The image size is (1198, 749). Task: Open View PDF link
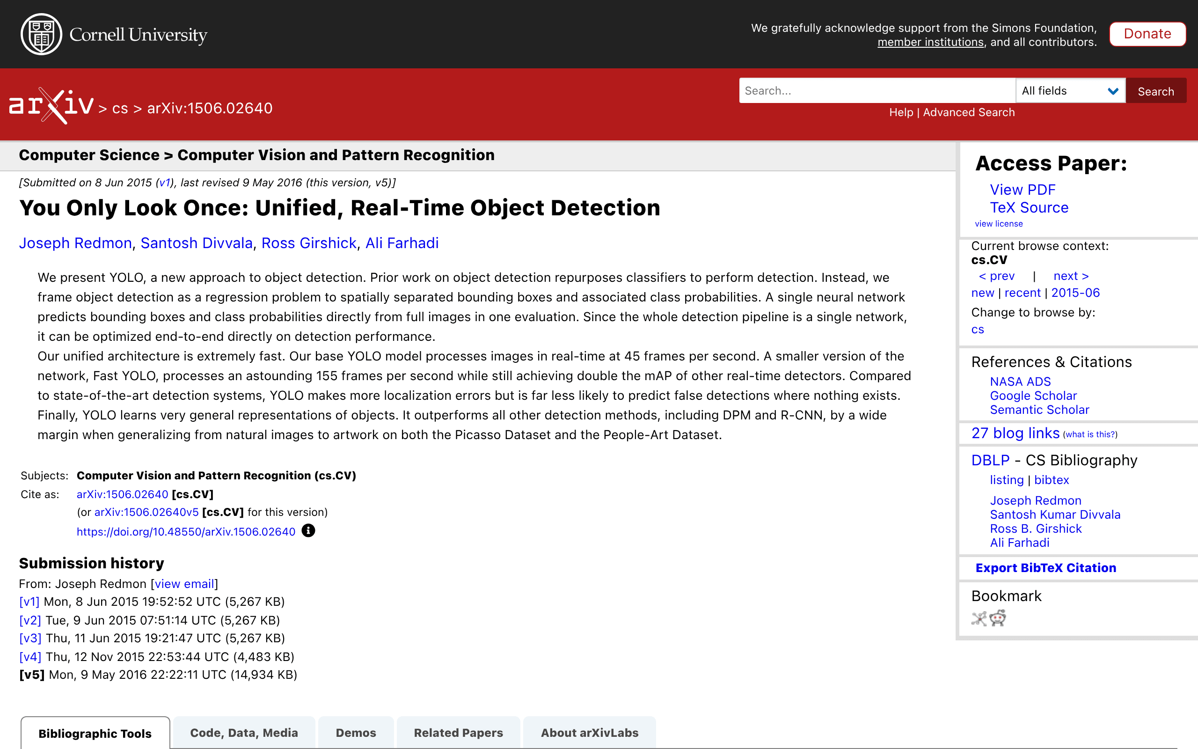point(1022,190)
